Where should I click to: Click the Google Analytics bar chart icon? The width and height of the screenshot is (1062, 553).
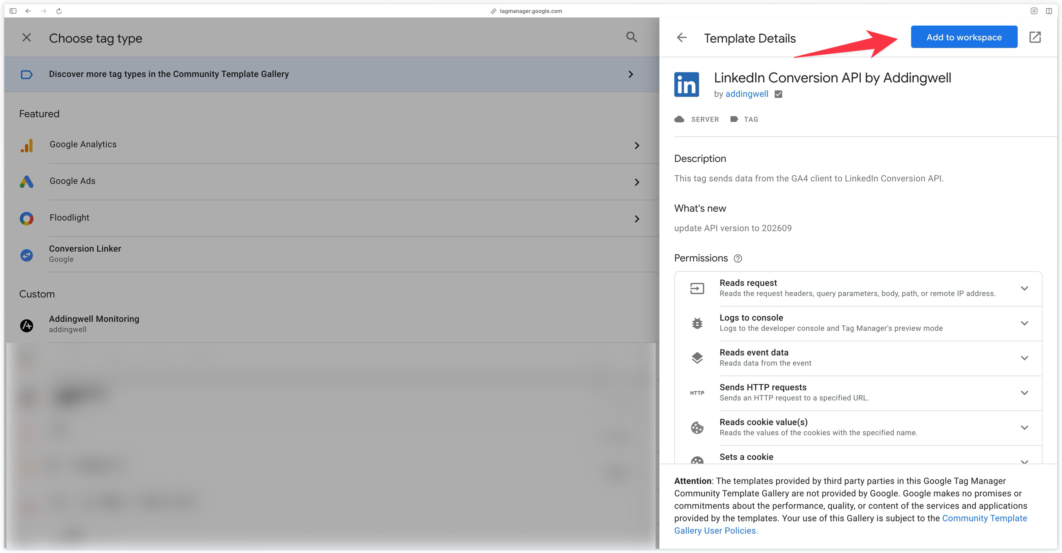27,146
